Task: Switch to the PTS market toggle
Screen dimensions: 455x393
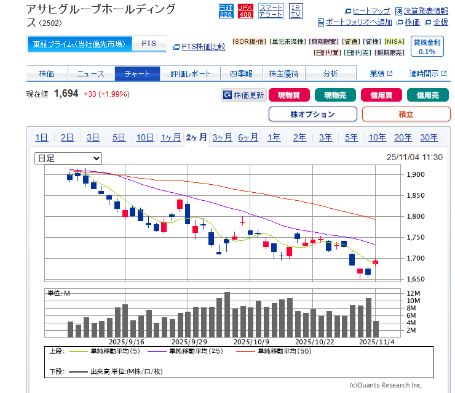Action: (x=149, y=44)
